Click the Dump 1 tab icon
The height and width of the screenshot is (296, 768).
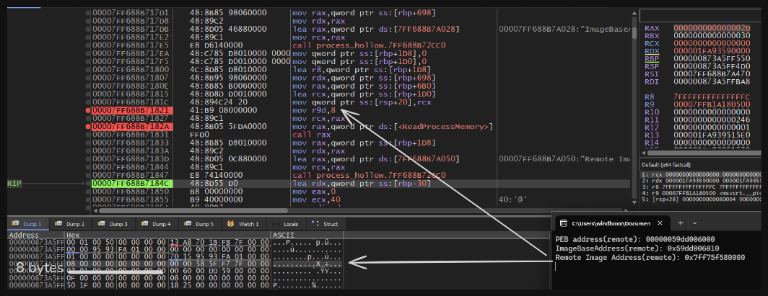click(x=16, y=224)
